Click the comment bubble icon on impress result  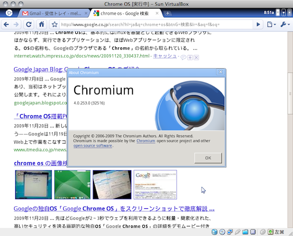click(183, 58)
